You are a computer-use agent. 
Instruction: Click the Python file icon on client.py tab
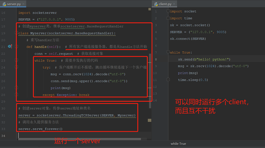(x=156, y=4)
